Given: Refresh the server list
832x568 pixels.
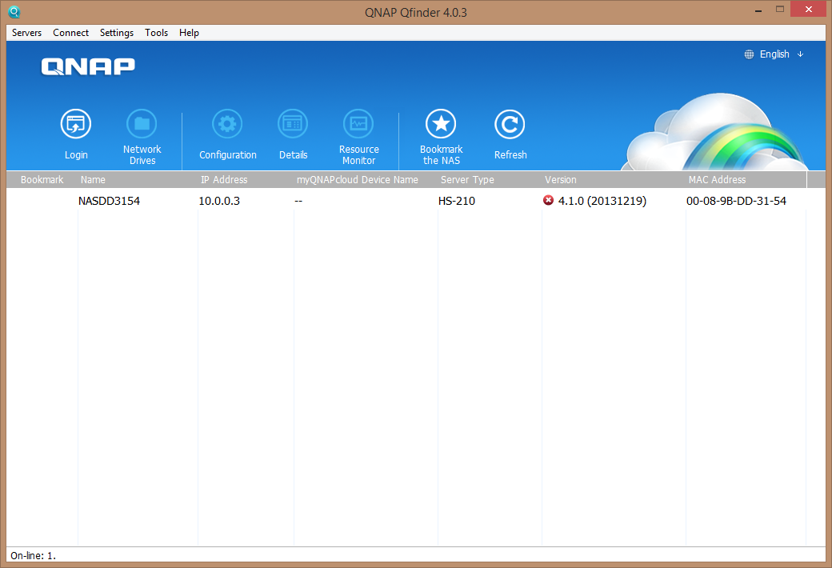Looking at the screenshot, I should pos(510,124).
